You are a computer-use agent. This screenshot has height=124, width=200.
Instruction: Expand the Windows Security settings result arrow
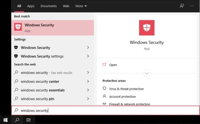88,48
